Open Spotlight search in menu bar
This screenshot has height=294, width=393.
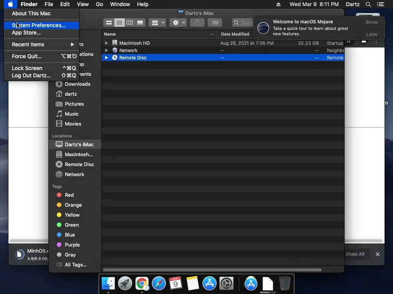pos(368,4)
